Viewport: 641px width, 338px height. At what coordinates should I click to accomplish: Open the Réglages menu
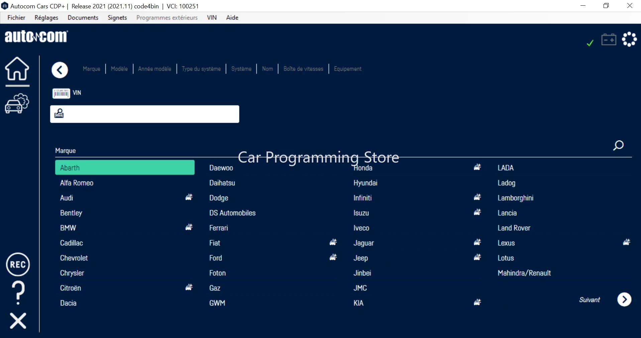point(46,18)
